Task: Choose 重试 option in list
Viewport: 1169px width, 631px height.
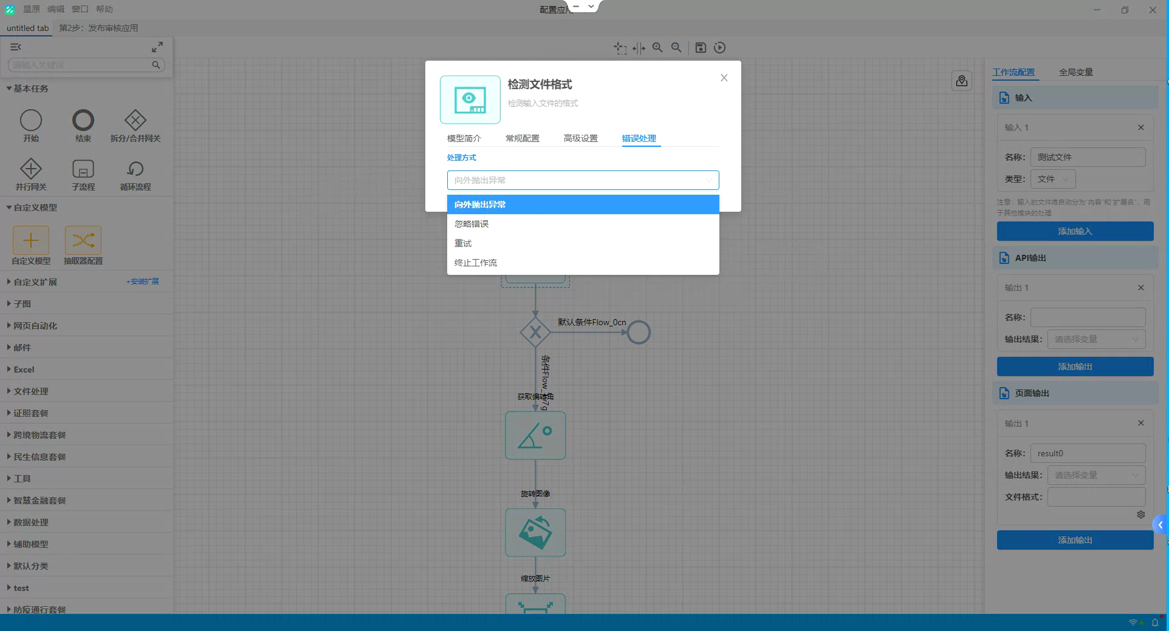Action: point(583,243)
